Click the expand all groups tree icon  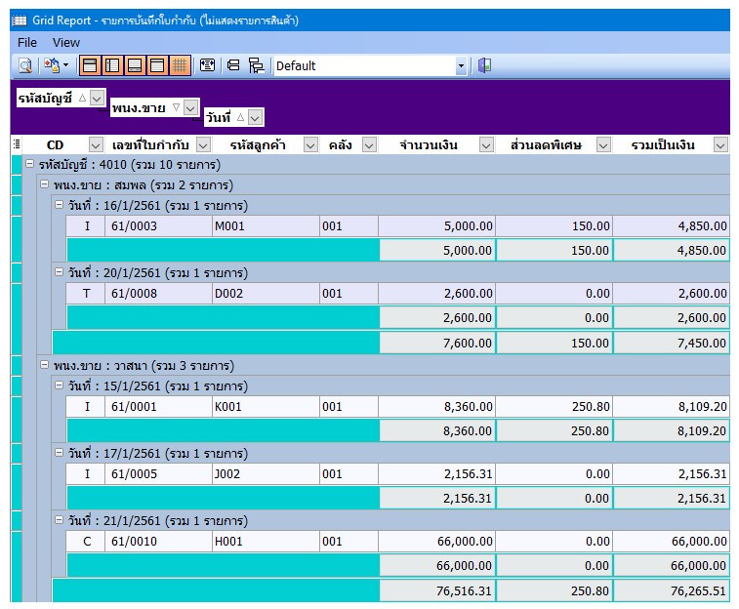point(256,65)
